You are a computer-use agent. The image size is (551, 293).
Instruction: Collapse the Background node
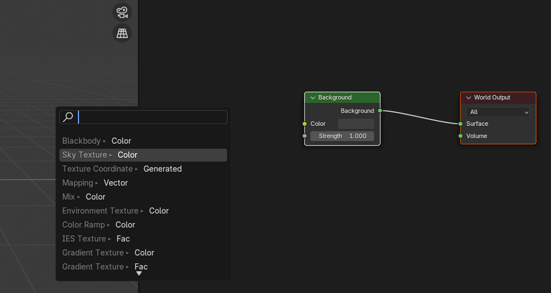point(313,98)
